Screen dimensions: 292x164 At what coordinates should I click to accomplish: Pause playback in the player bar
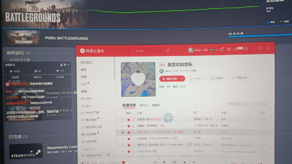[x=174, y=162]
